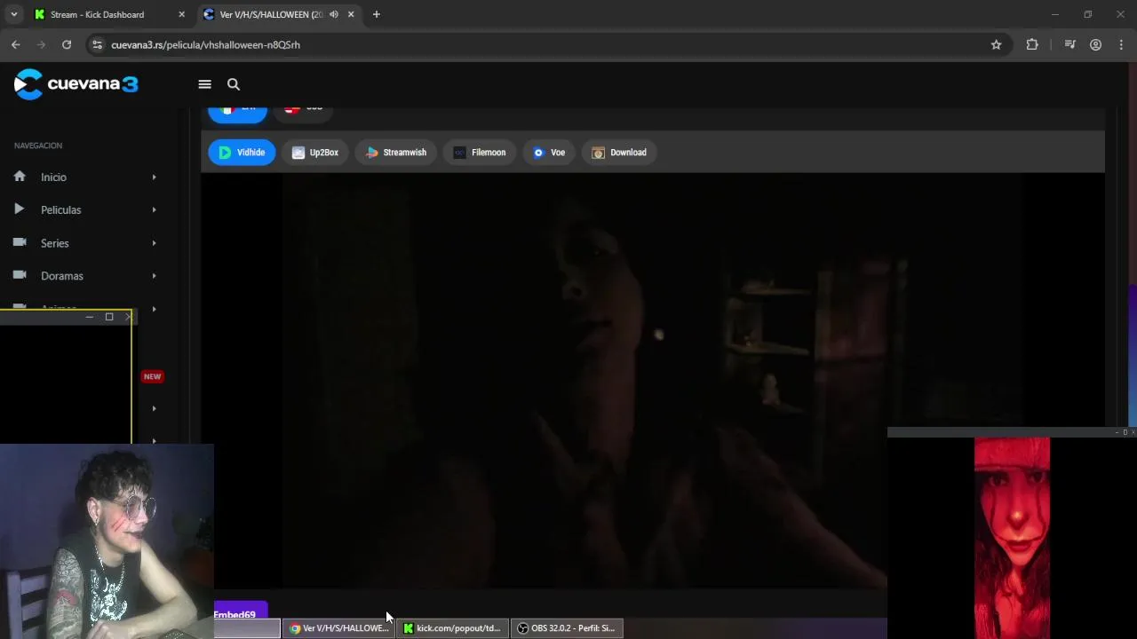The height and width of the screenshot is (639, 1137).
Task: Close the V/H/S/HALLOWEEN tab
Action: point(351,14)
